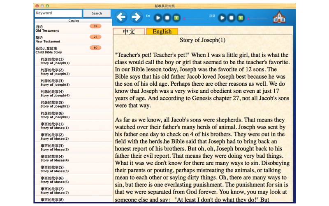Download the English audio
This screenshot has height=206, width=329.
176,18
